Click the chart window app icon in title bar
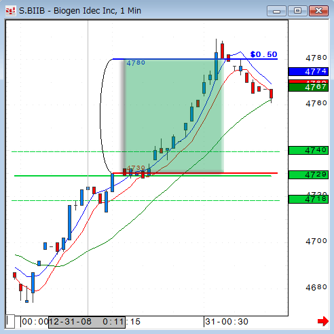The height and width of the screenshot is (334, 334). (x=10, y=11)
